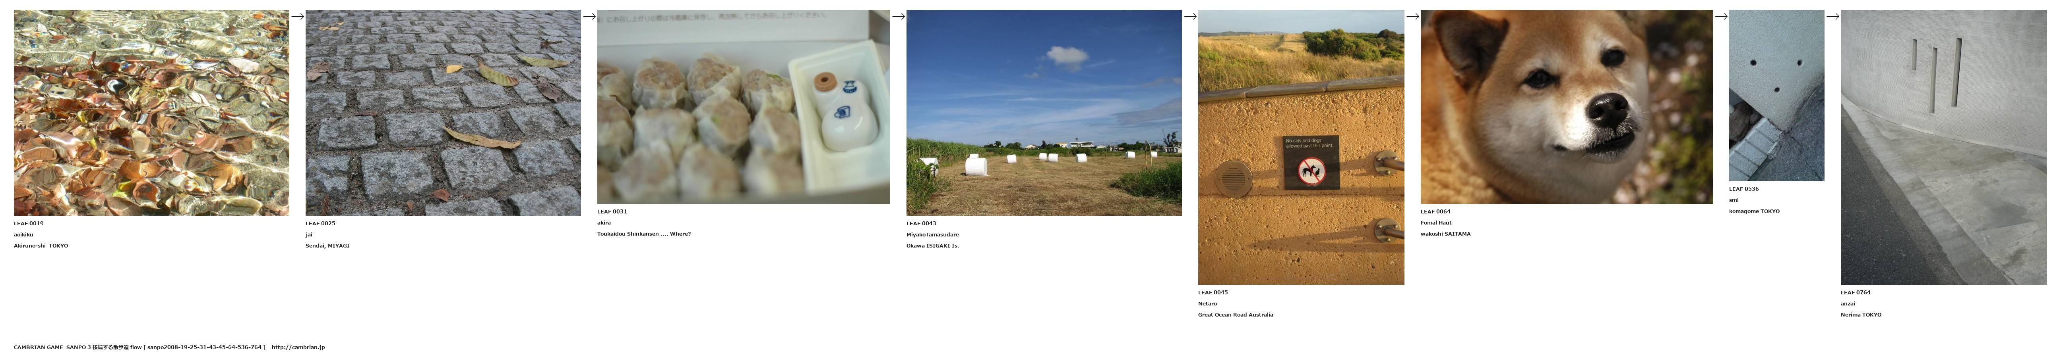Click the Great Ocean Road Australia text
Screen dimensions: 2061x357
tap(1235, 315)
